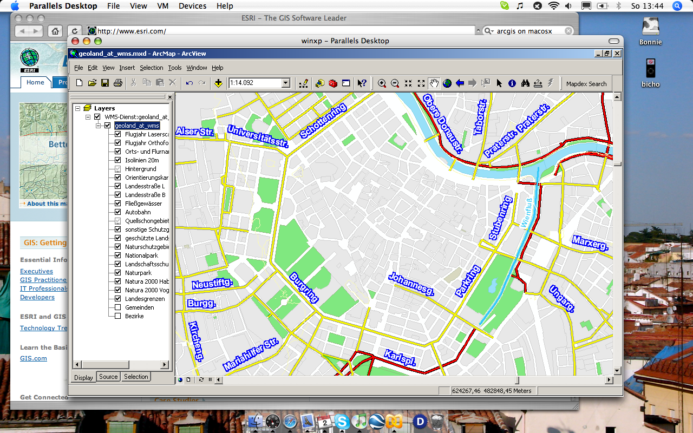Click the Full Extent globe icon
The width and height of the screenshot is (693, 433).
447,83
